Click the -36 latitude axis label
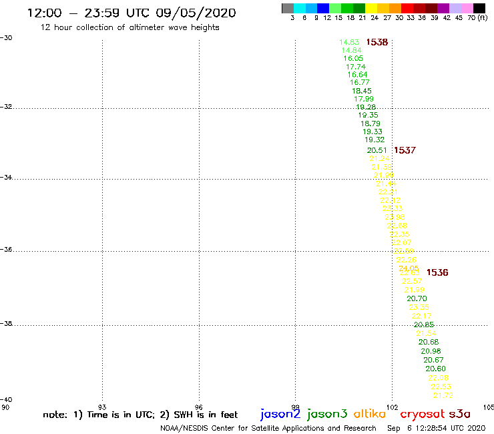Viewport: 494px width, 434px height. (6, 250)
